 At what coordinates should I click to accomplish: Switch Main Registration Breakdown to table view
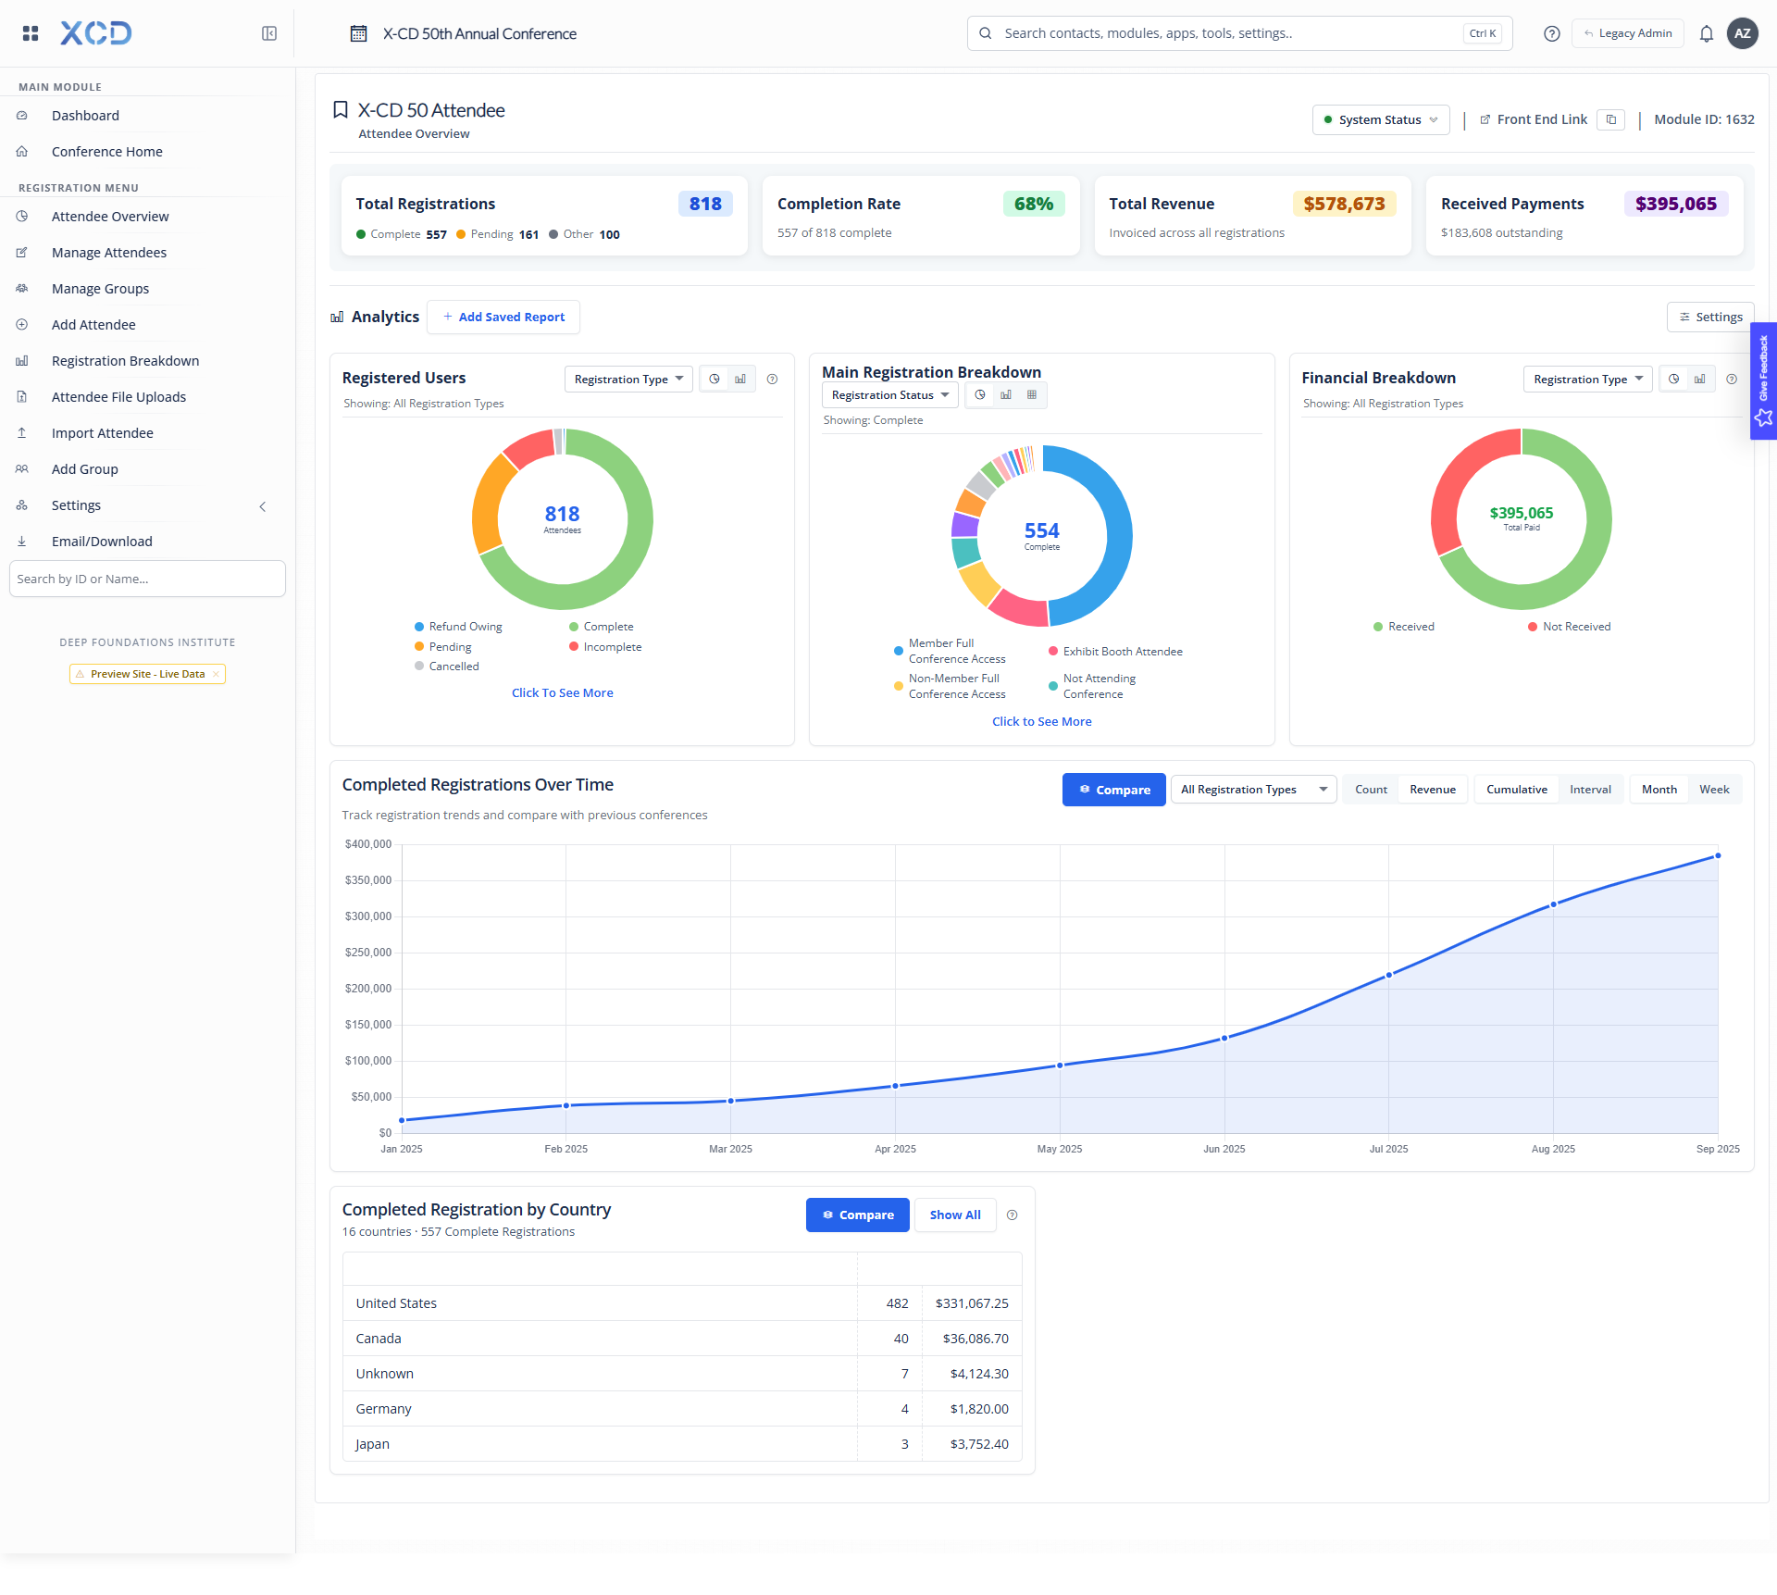[1032, 394]
